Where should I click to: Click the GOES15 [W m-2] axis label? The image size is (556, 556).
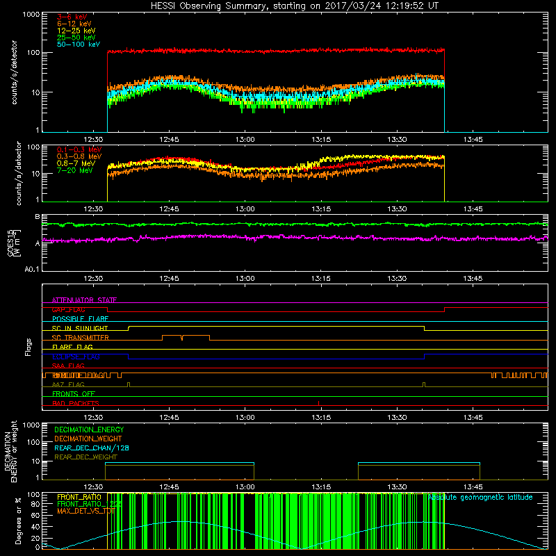click(x=14, y=243)
